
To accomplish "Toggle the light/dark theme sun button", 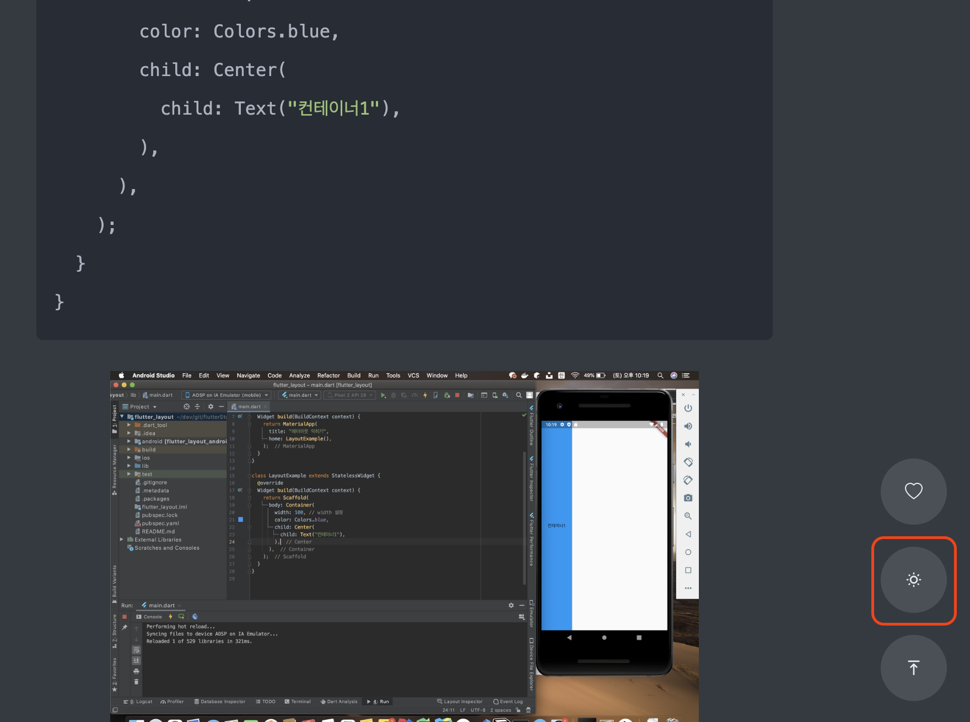I will 913,580.
